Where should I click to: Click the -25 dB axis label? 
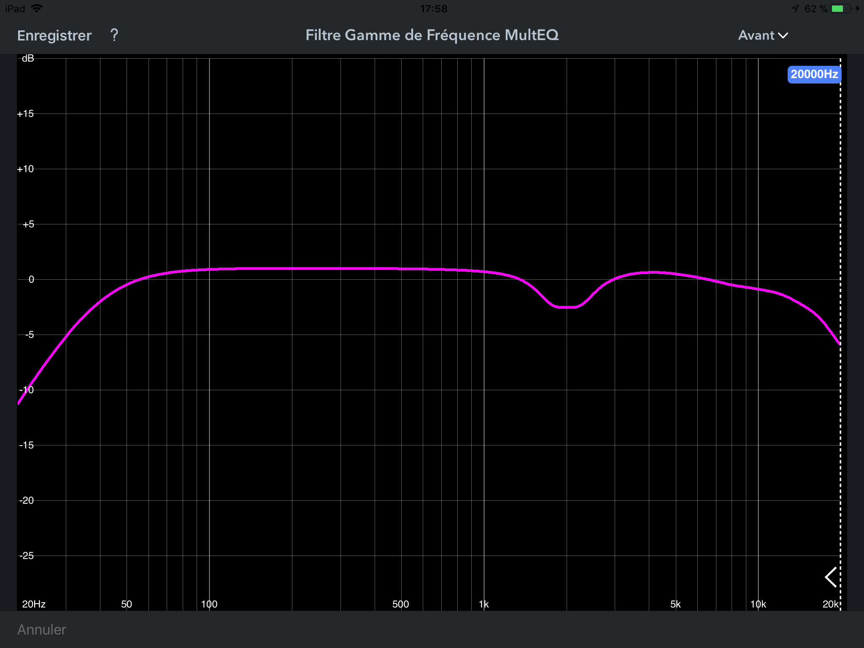coord(27,556)
